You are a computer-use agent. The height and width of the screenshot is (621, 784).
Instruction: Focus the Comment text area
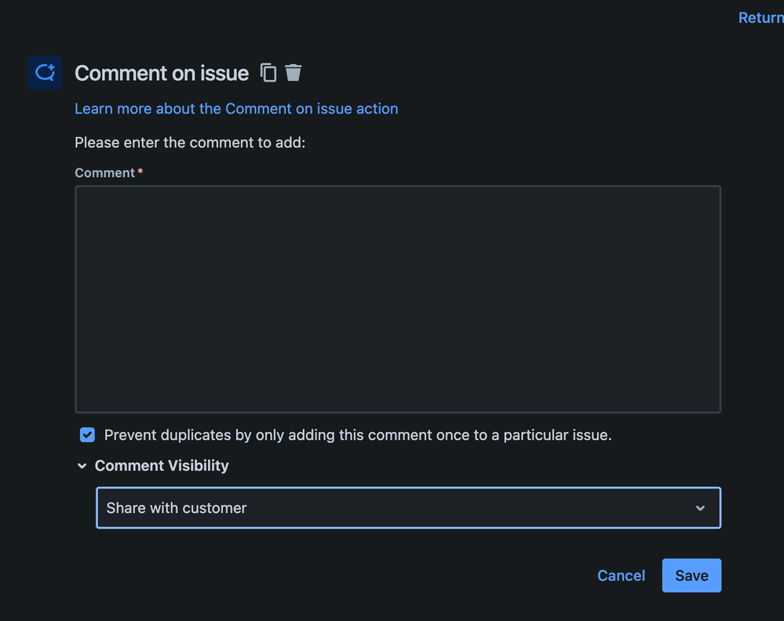coord(398,299)
